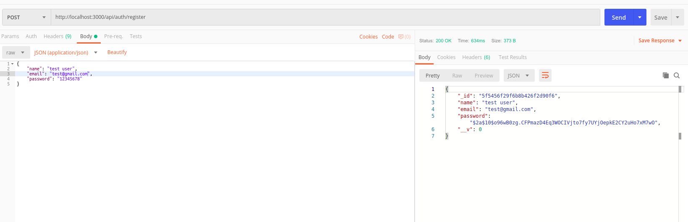This screenshot has height=222, width=688.
Task: Click the response "email" line
Action: point(497,109)
